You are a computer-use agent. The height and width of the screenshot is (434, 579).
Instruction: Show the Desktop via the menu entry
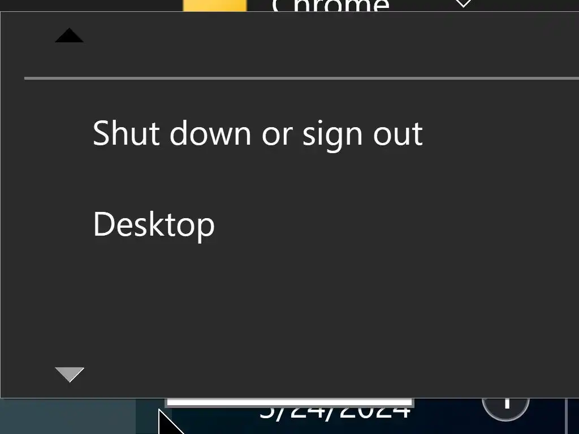(x=154, y=224)
